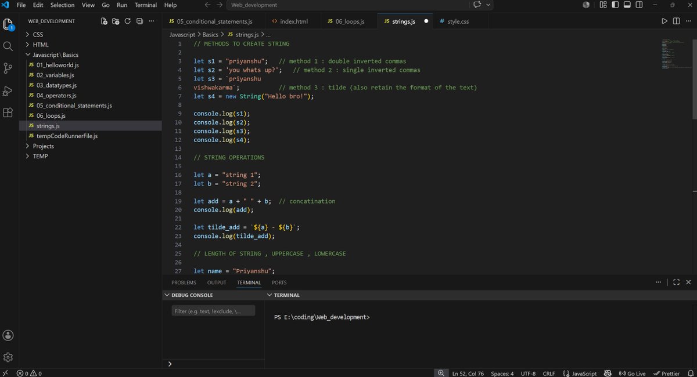Switch to the PROBLEMS panel tab
Viewport: 697px width, 377px height.
184,282
